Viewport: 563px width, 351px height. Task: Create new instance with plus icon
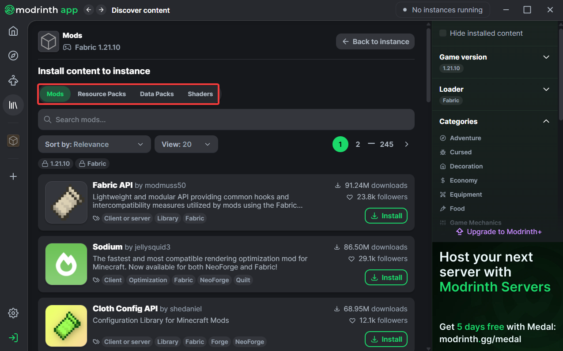13,176
